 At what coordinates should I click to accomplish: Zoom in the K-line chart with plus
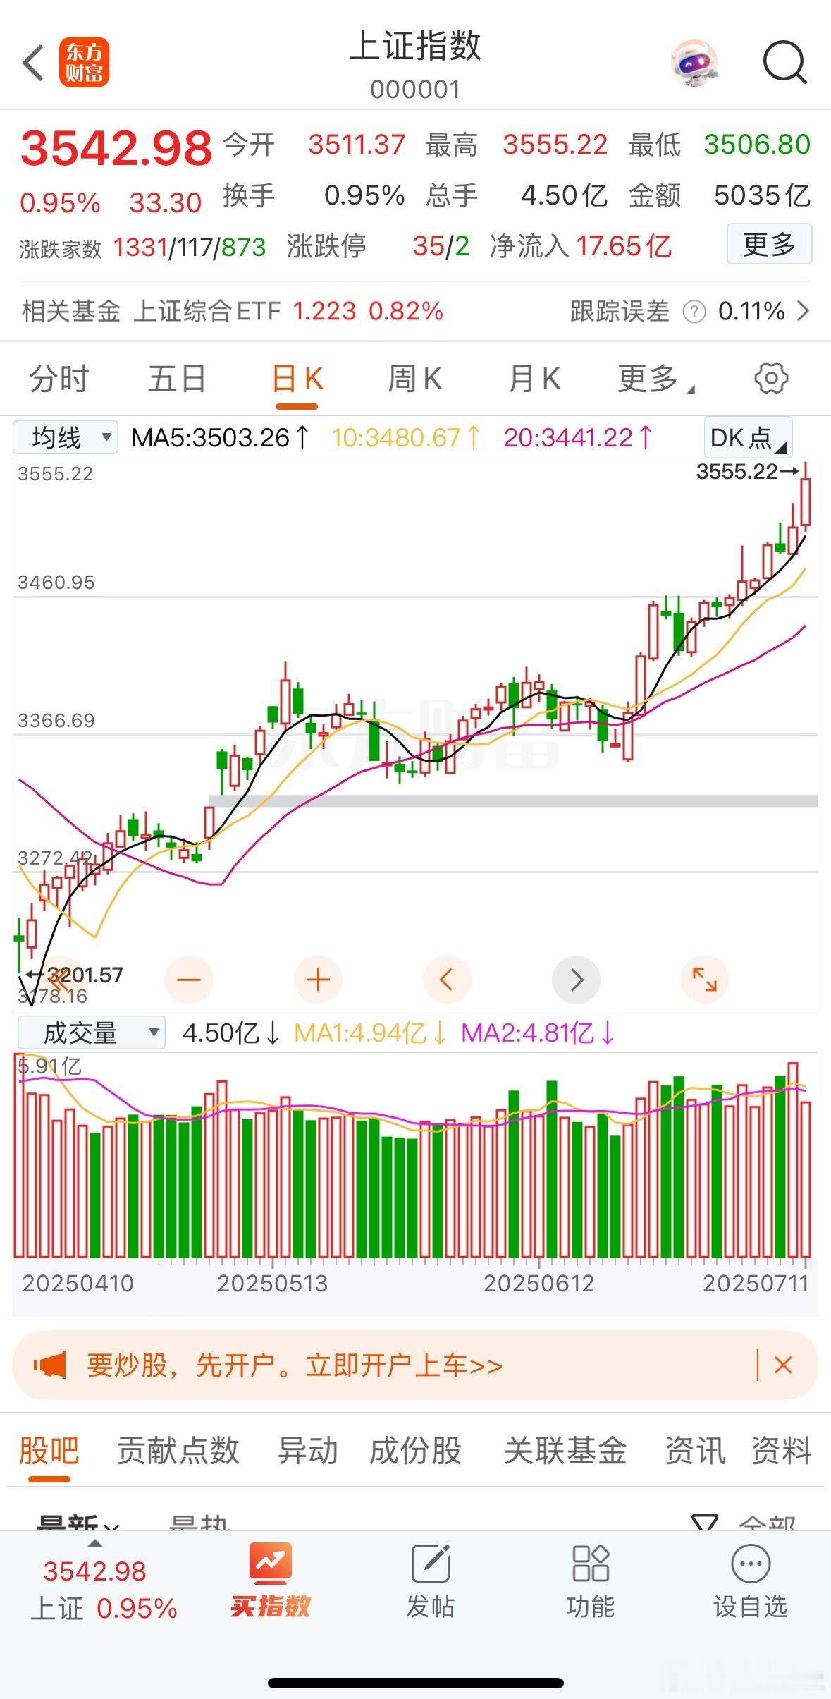318,979
